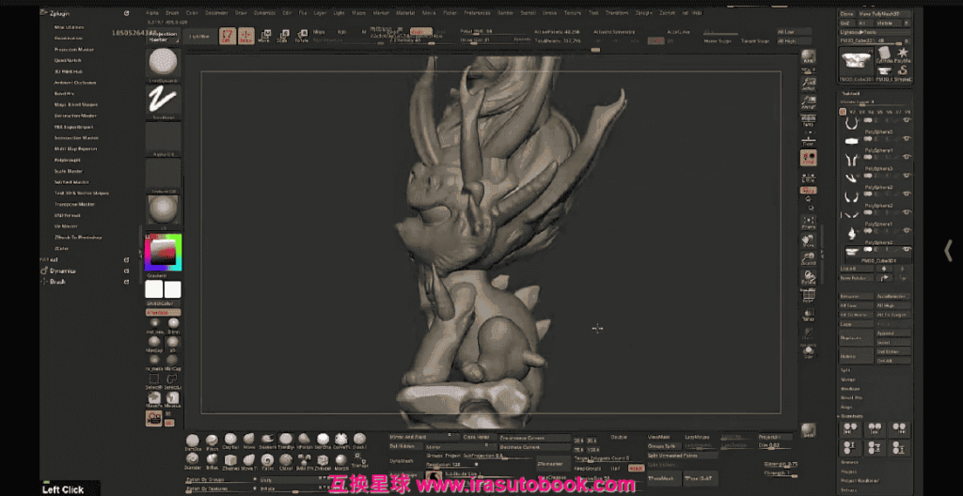
Task: Pick the ZRemesherGuides cube brush
Action: point(230,460)
